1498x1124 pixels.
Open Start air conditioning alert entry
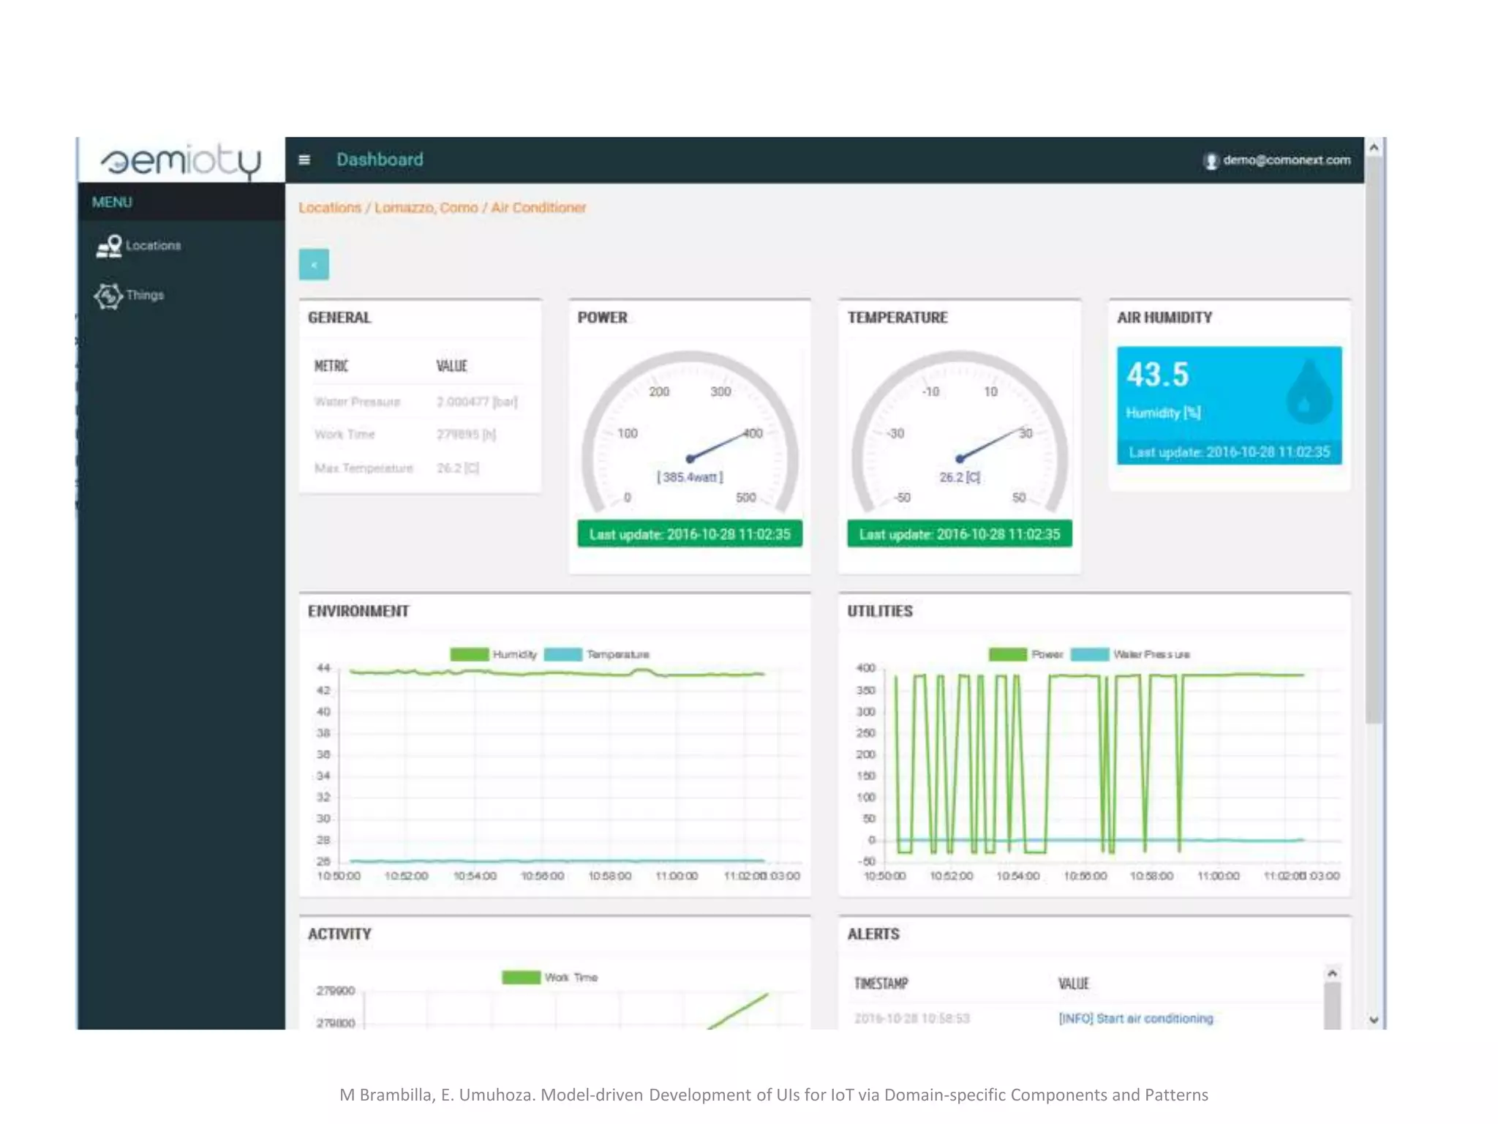point(1135,1019)
